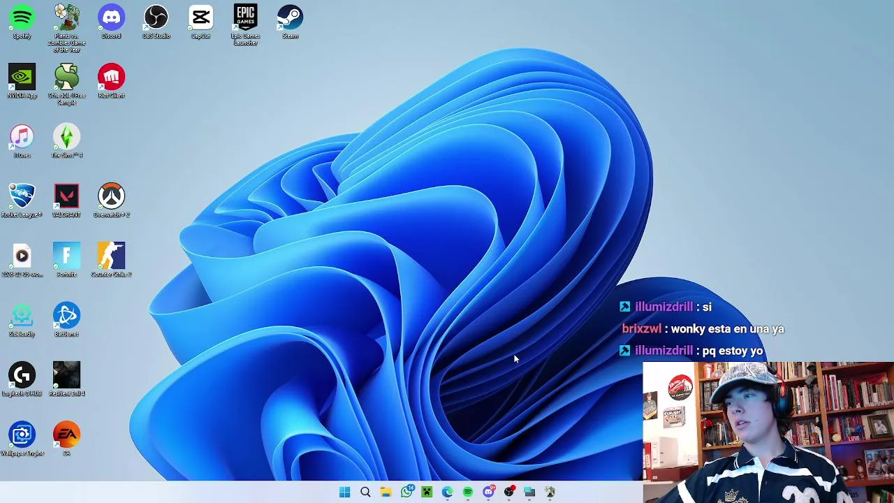Screen dimensions: 894x503
Task: Click the keyboard app icon in taskbar
Action: (529, 492)
